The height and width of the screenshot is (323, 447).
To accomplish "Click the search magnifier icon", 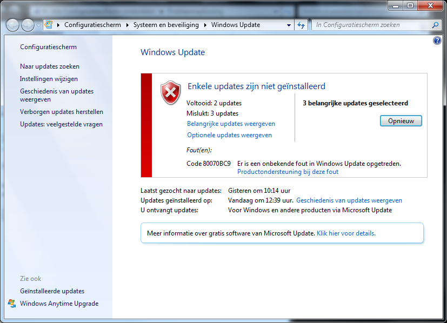I will coord(435,25).
